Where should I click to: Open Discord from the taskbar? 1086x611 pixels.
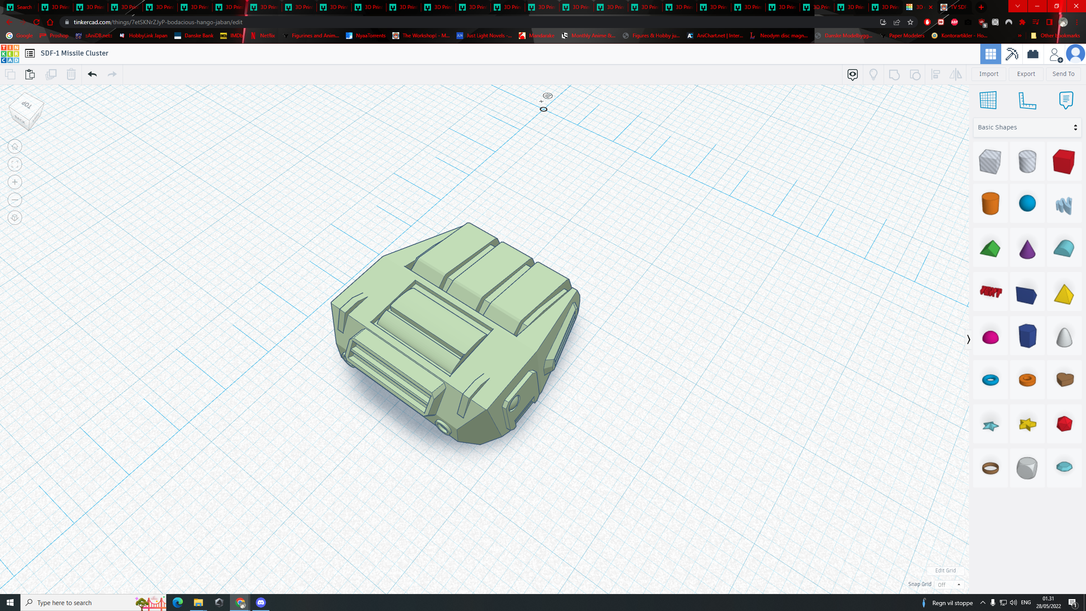(260, 603)
